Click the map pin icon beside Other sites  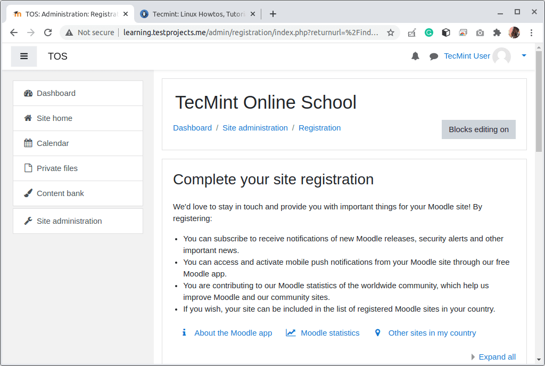click(x=377, y=332)
